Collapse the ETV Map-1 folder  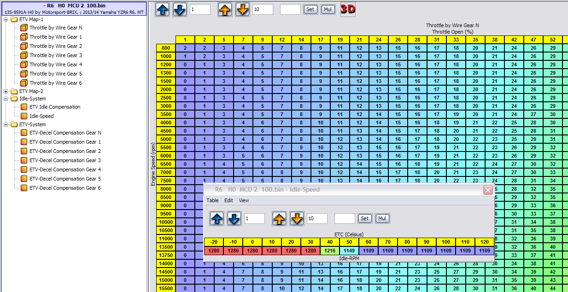click(6, 19)
